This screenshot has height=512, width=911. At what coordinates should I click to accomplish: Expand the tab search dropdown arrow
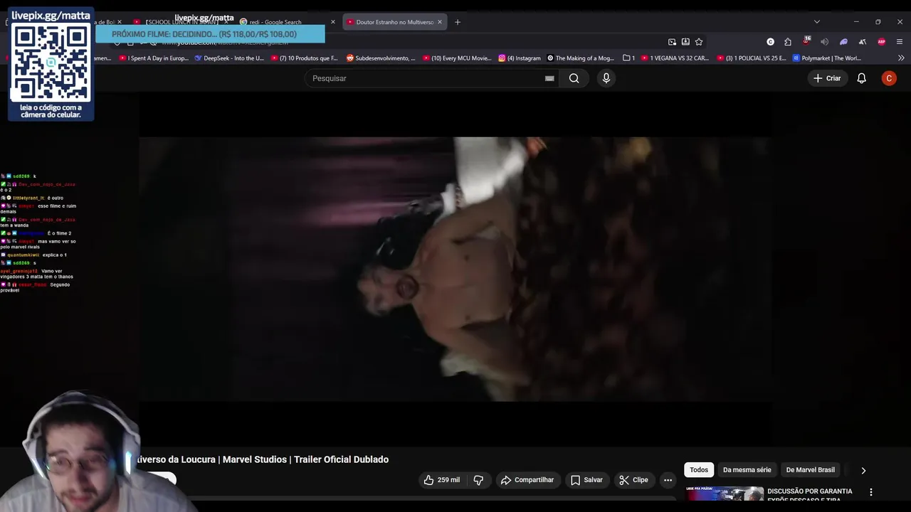coord(817,22)
